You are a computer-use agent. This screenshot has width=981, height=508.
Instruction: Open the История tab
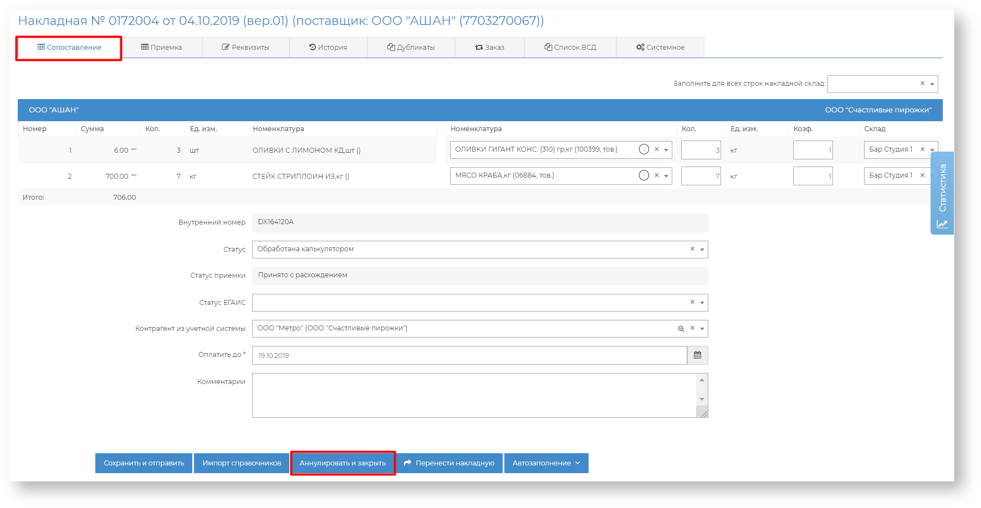coord(328,48)
